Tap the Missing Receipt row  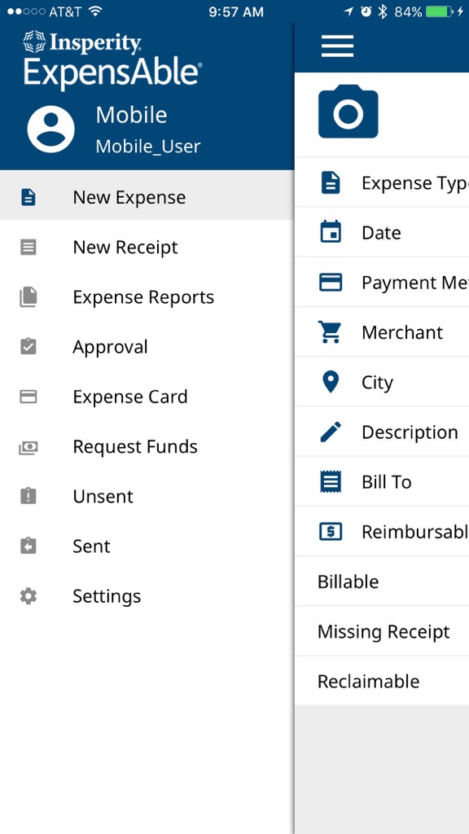click(x=382, y=631)
